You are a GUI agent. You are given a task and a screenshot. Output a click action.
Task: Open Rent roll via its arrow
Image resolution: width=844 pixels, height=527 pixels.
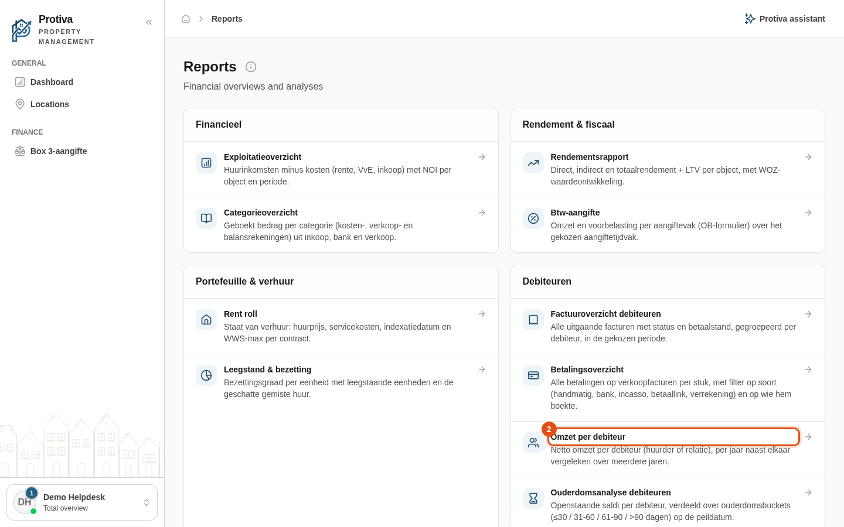click(482, 314)
